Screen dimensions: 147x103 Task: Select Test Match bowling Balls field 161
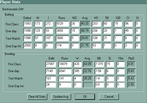(51, 79)
